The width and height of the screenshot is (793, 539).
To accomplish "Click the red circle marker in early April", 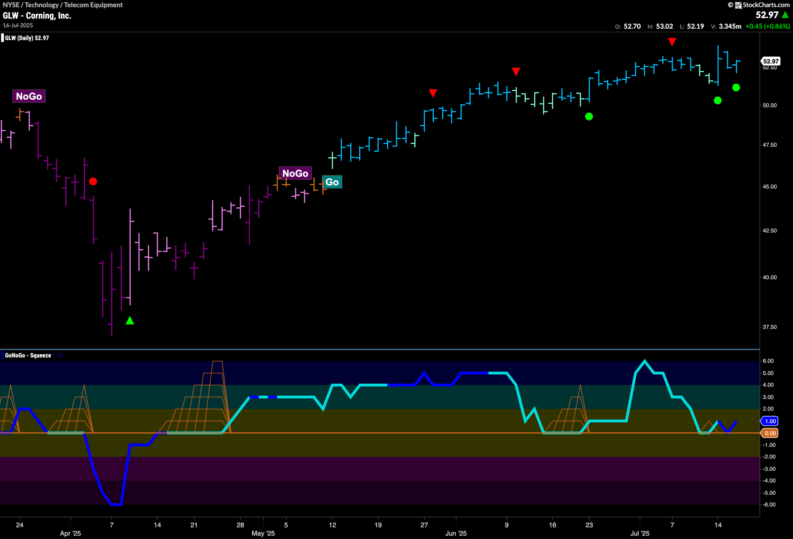I will [93, 181].
